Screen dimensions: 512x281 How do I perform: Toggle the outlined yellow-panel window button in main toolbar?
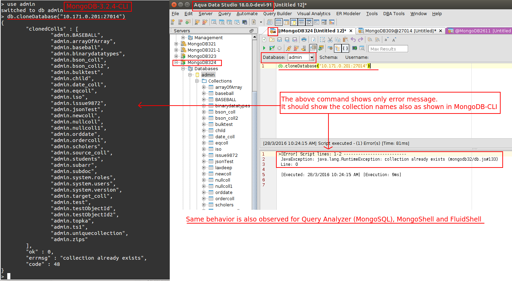click(294, 22)
